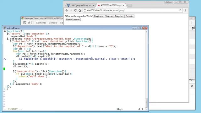This screenshot has width=201, height=113.
Task: Click the commented-out append line
Action: (x=69, y=59)
